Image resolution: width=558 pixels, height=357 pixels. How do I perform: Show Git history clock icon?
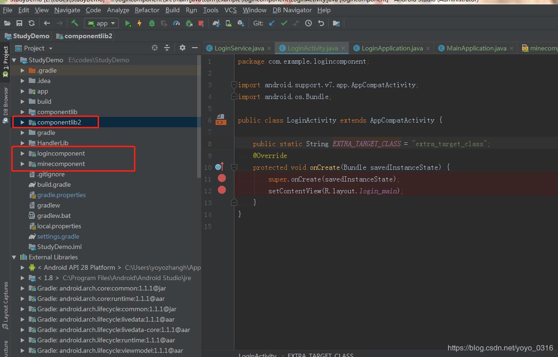pyautogui.click(x=308, y=24)
